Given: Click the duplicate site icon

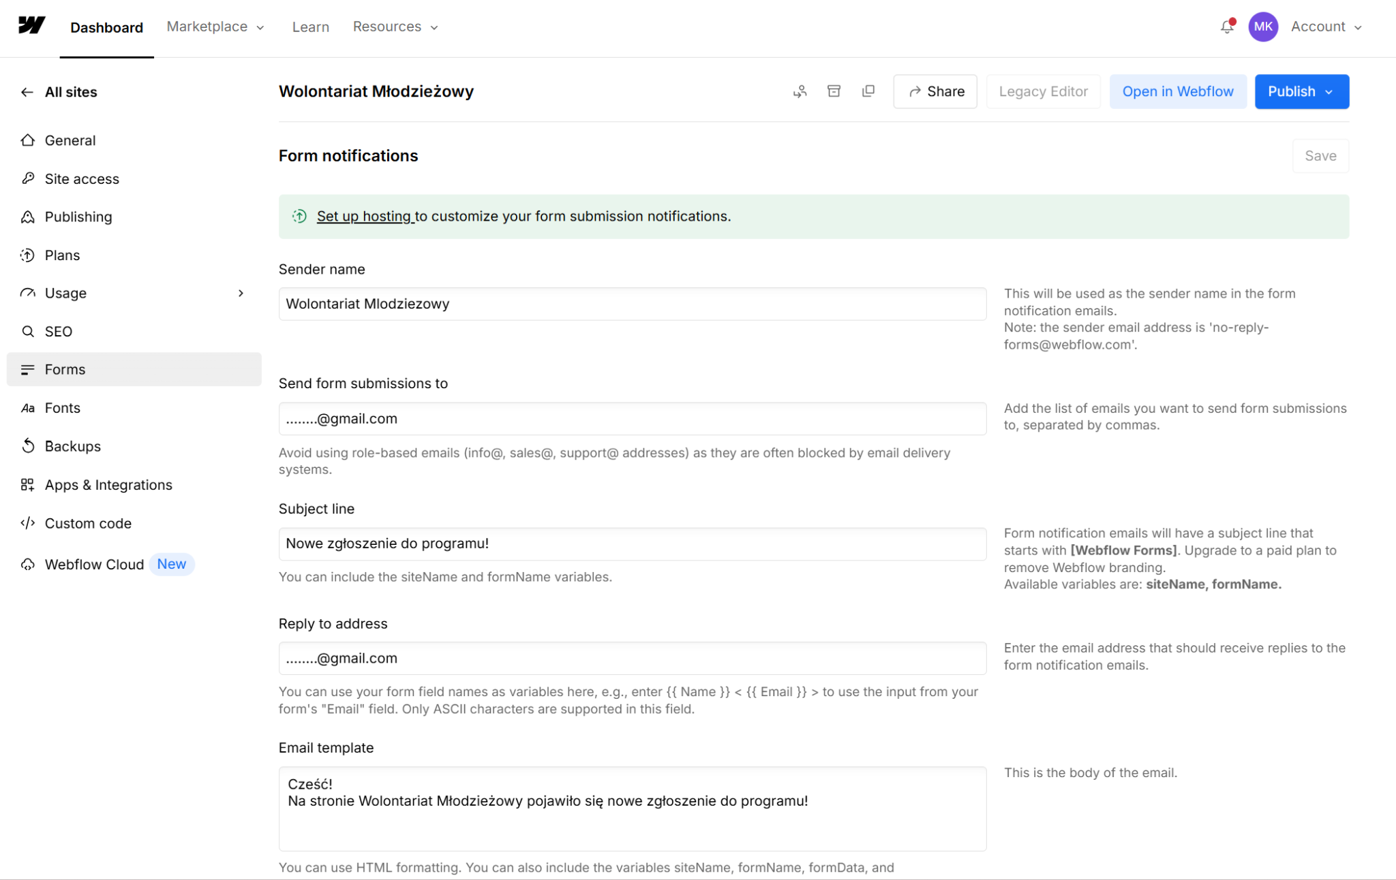Looking at the screenshot, I should (868, 91).
